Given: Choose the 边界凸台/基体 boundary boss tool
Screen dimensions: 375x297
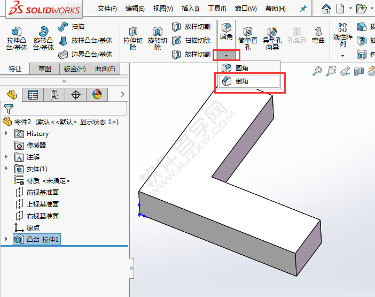Looking at the screenshot, I should [85, 55].
